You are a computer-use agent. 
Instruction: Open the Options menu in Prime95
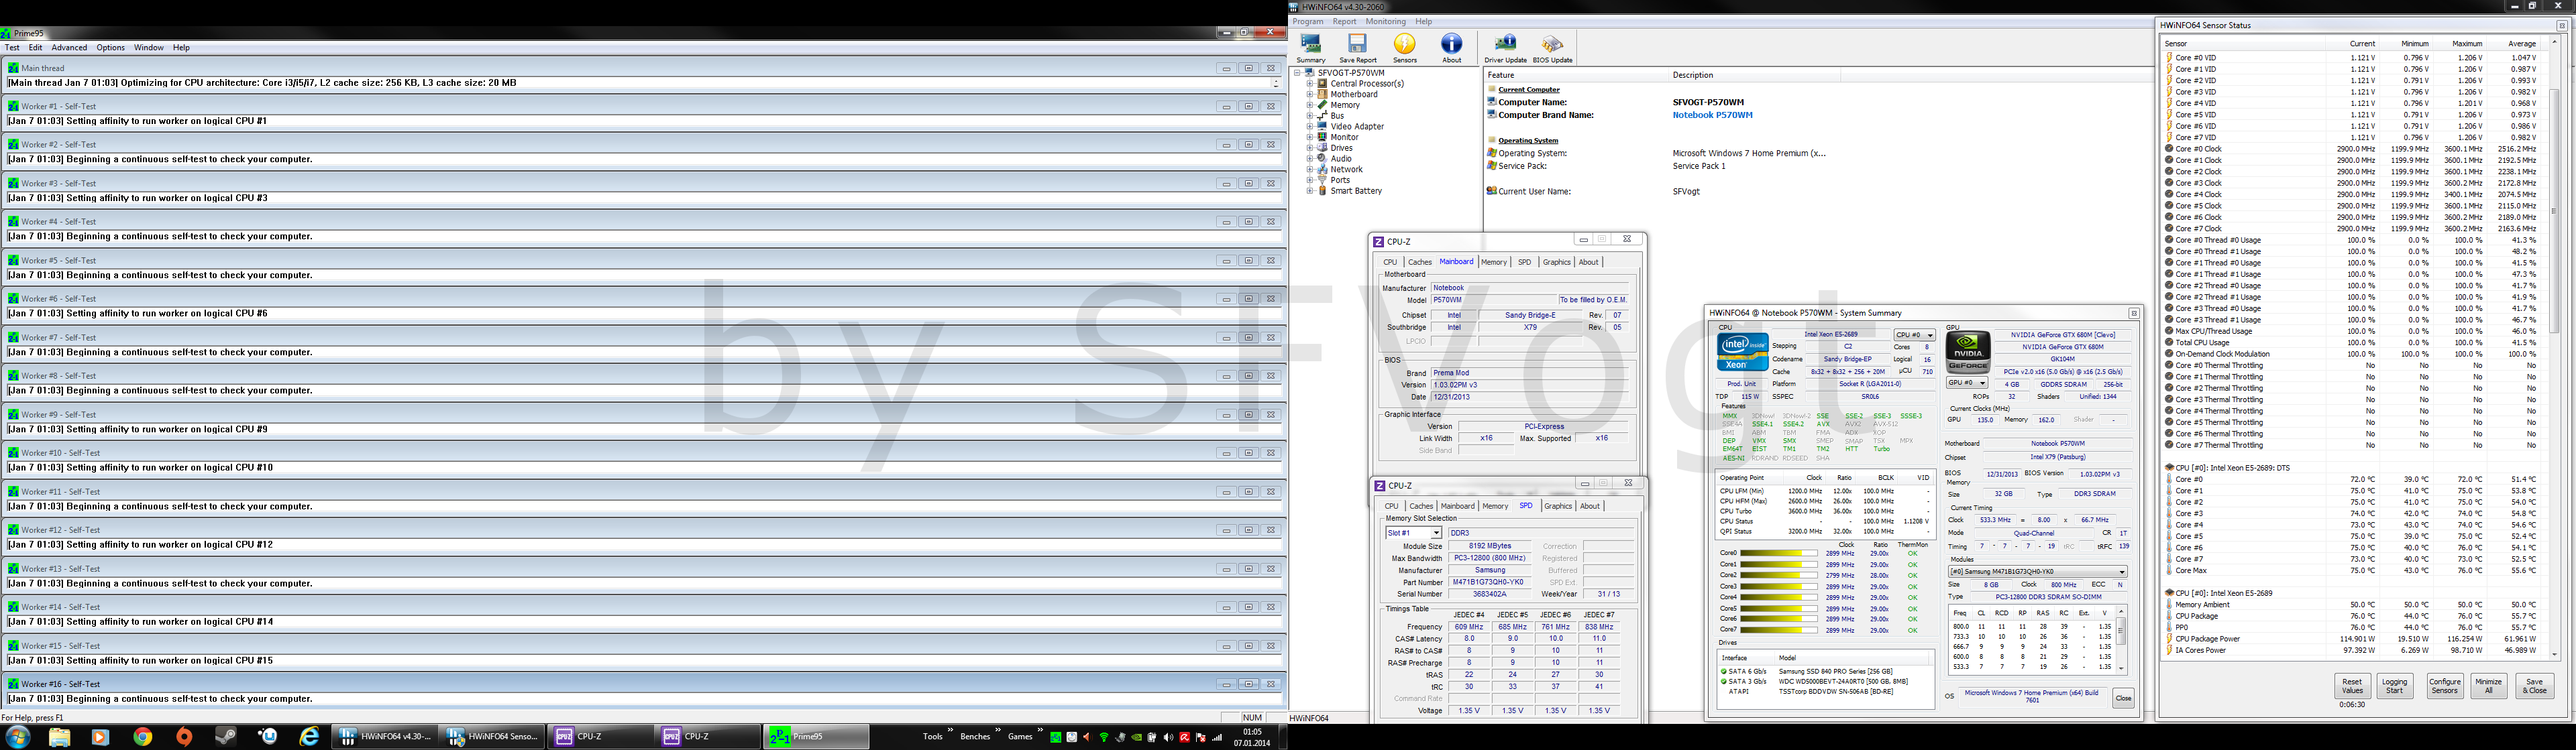click(110, 48)
